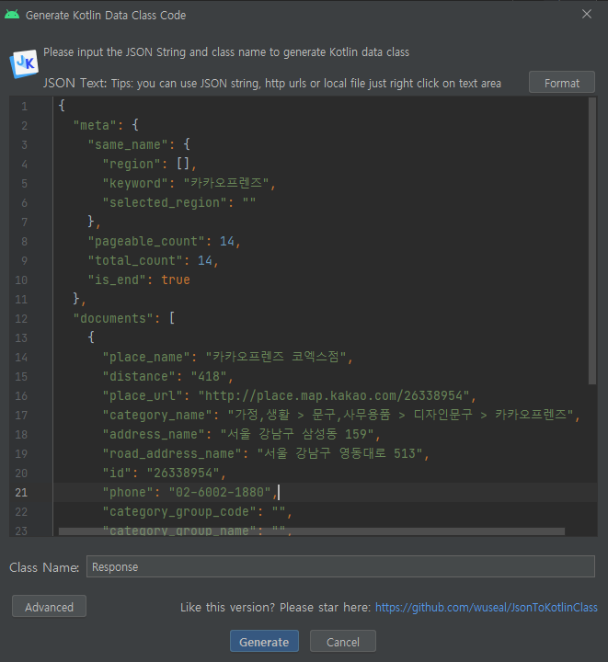Click line number 1 in the gutter

click(25, 107)
